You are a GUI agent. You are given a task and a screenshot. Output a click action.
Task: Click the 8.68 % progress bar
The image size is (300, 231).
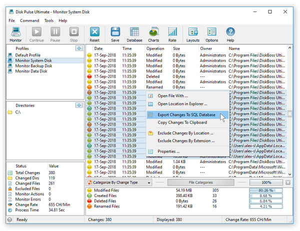(266, 196)
